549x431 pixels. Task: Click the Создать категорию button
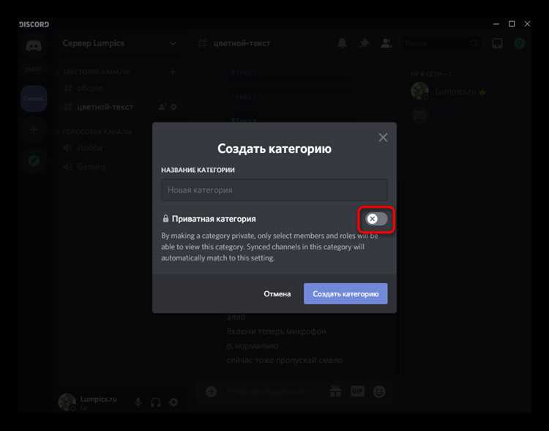[346, 293]
